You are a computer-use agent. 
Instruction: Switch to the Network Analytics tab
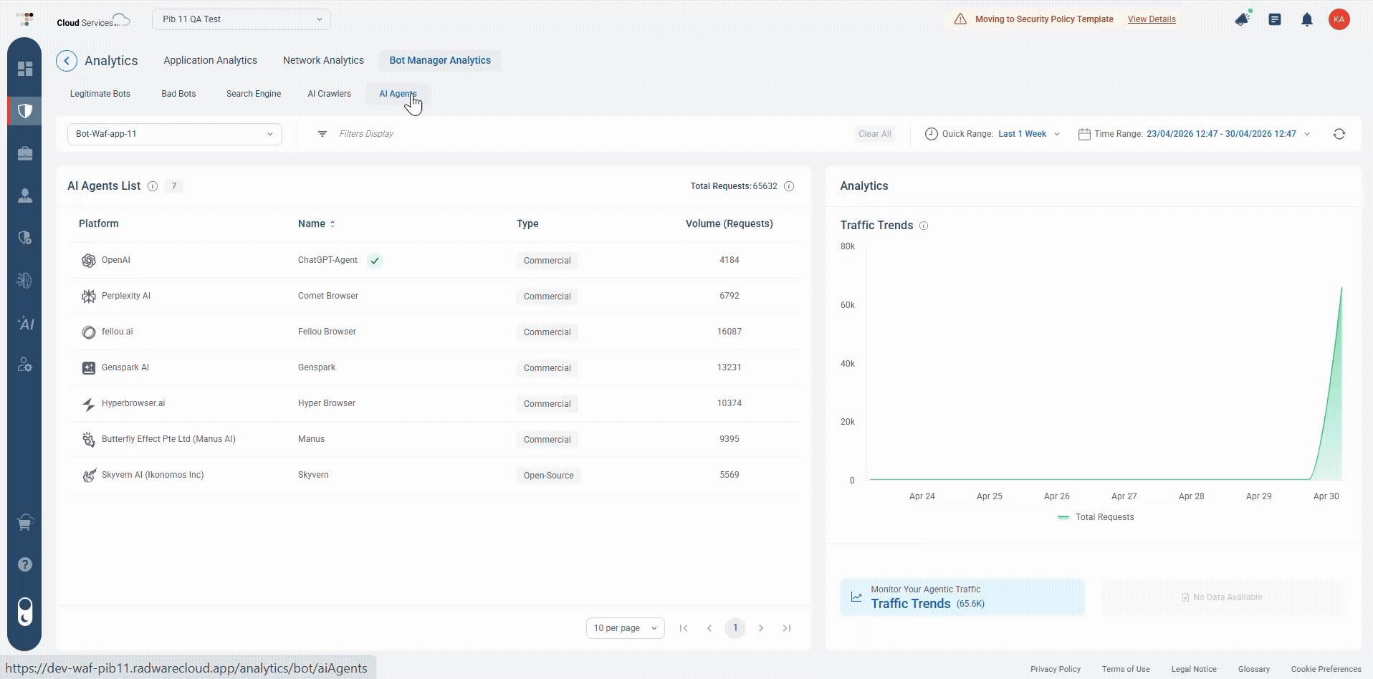tap(323, 61)
